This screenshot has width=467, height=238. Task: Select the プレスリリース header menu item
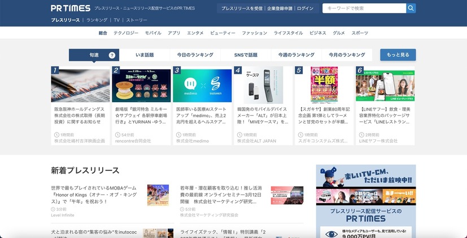click(66, 20)
